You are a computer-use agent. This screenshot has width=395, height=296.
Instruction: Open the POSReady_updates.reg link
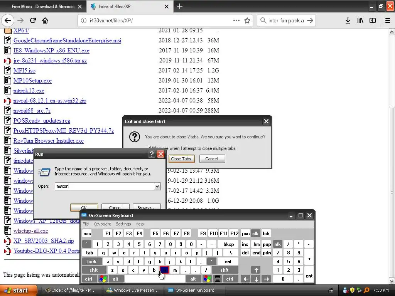click(42, 121)
